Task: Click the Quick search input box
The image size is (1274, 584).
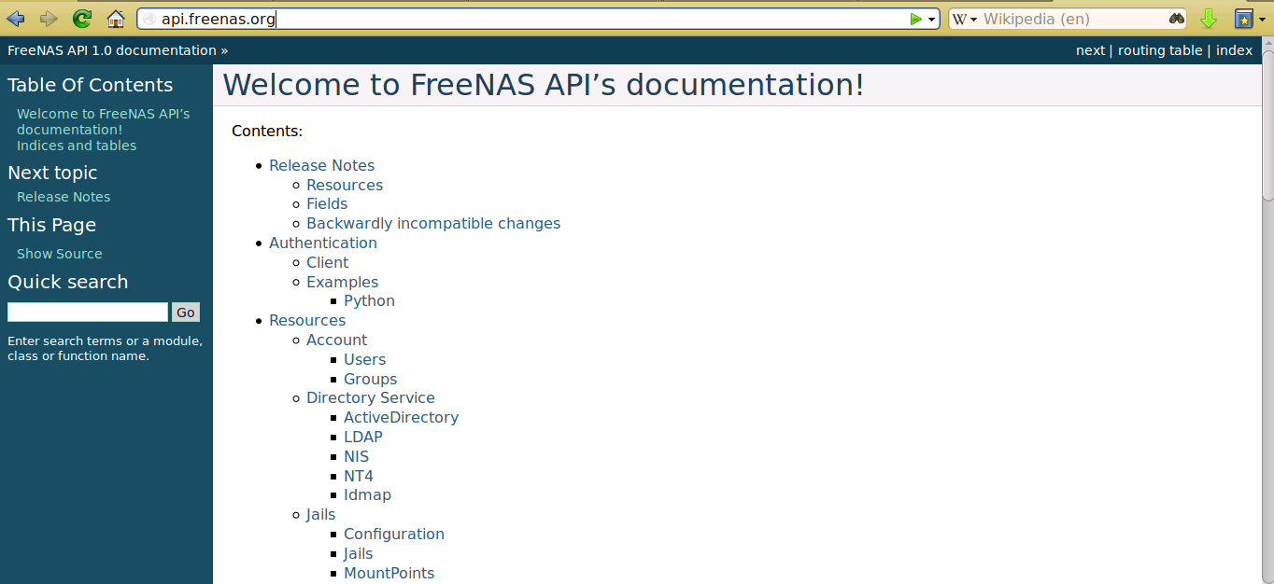Action: click(x=87, y=312)
